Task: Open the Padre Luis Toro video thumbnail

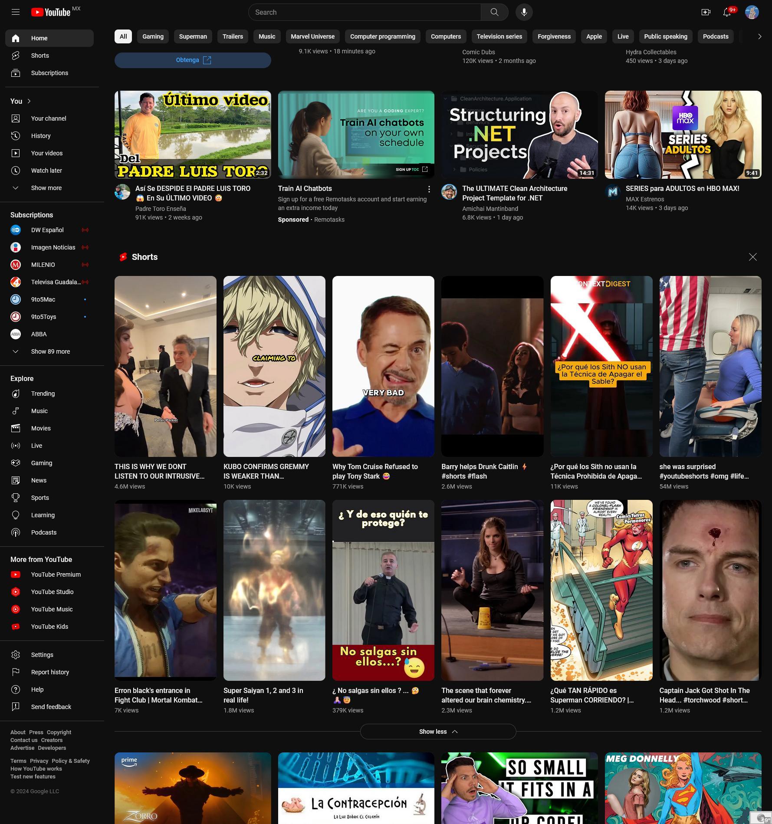Action: point(193,135)
